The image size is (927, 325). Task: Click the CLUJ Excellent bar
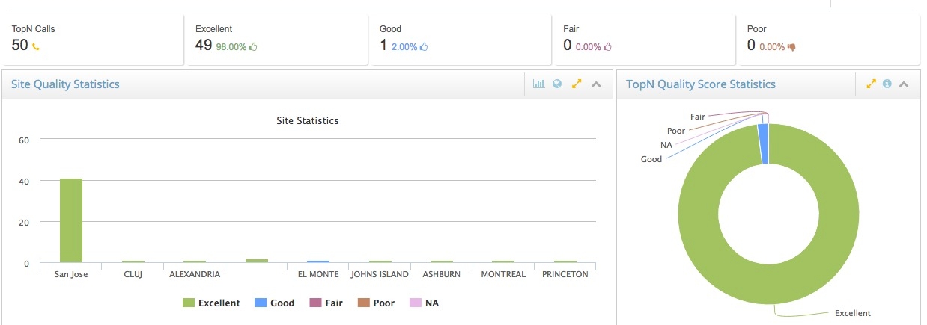point(133,261)
